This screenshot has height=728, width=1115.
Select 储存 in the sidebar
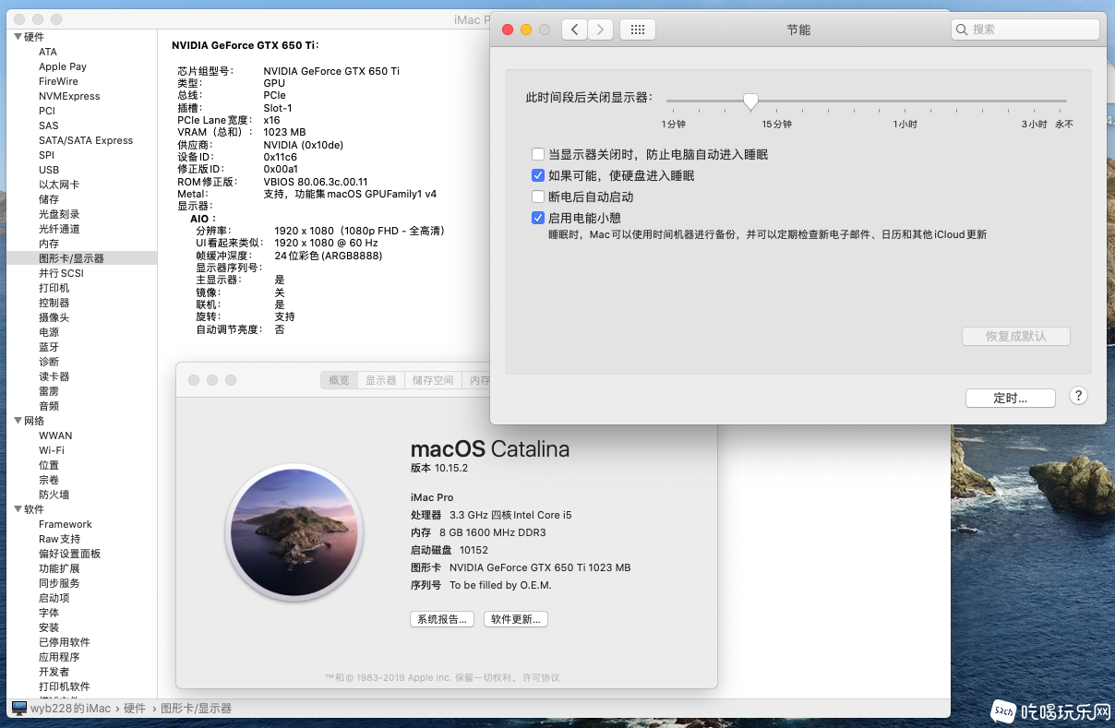[49, 199]
